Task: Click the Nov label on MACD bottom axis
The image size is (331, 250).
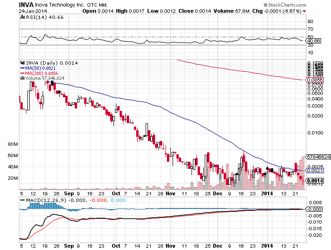Action: (x=170, y=246)
